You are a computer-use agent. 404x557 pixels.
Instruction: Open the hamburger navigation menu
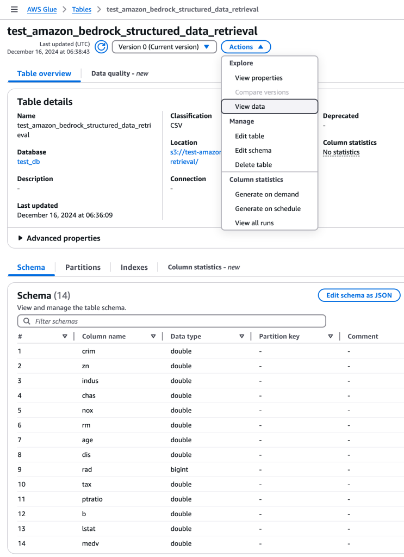pos(14,9)
